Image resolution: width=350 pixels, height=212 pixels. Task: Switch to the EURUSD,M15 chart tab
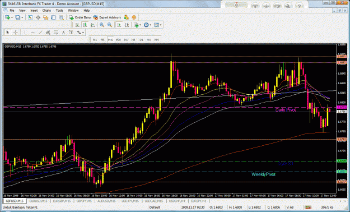pos(38,201)
